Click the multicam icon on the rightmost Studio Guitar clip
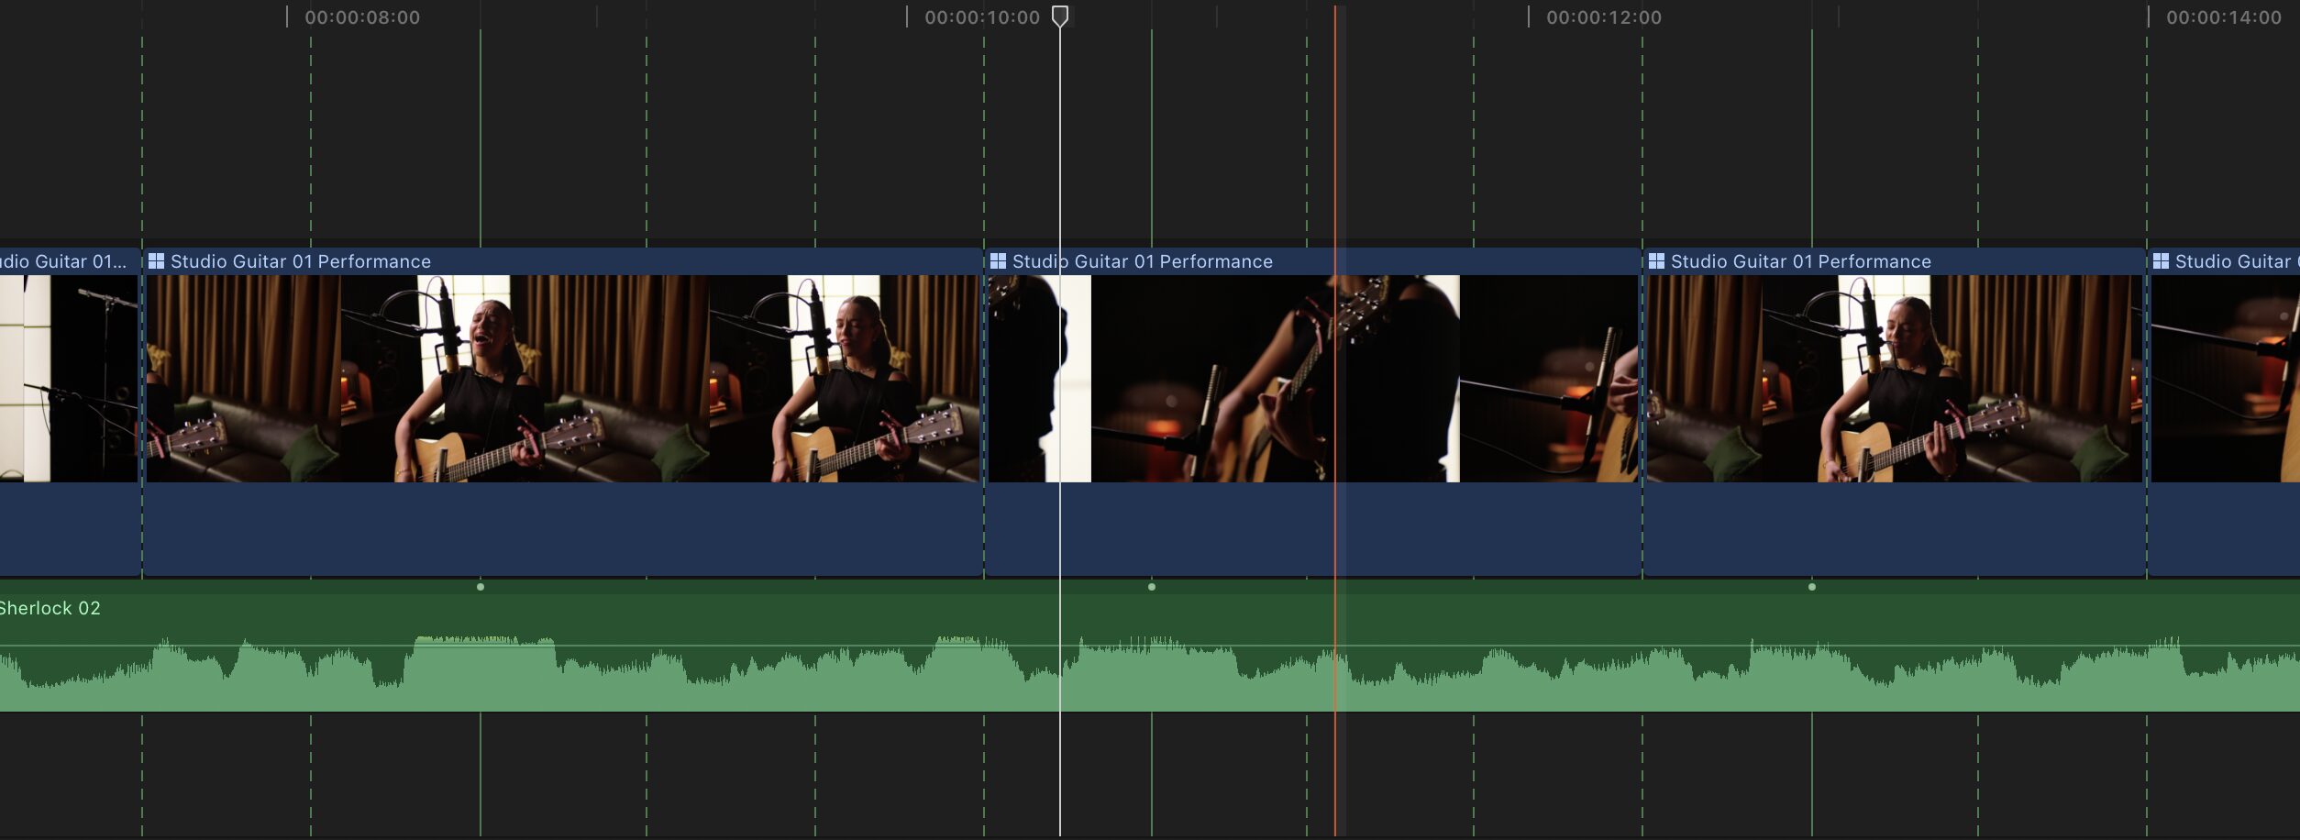Screen dimensions: 2300x840 pyautogui.click(x=2161, y=261)
